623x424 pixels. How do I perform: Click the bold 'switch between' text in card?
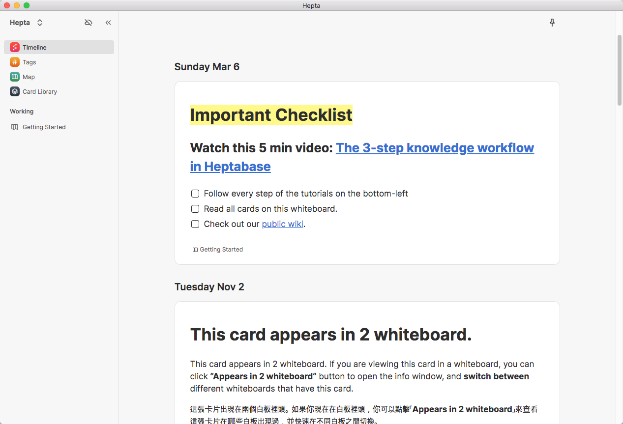point(496,376)
